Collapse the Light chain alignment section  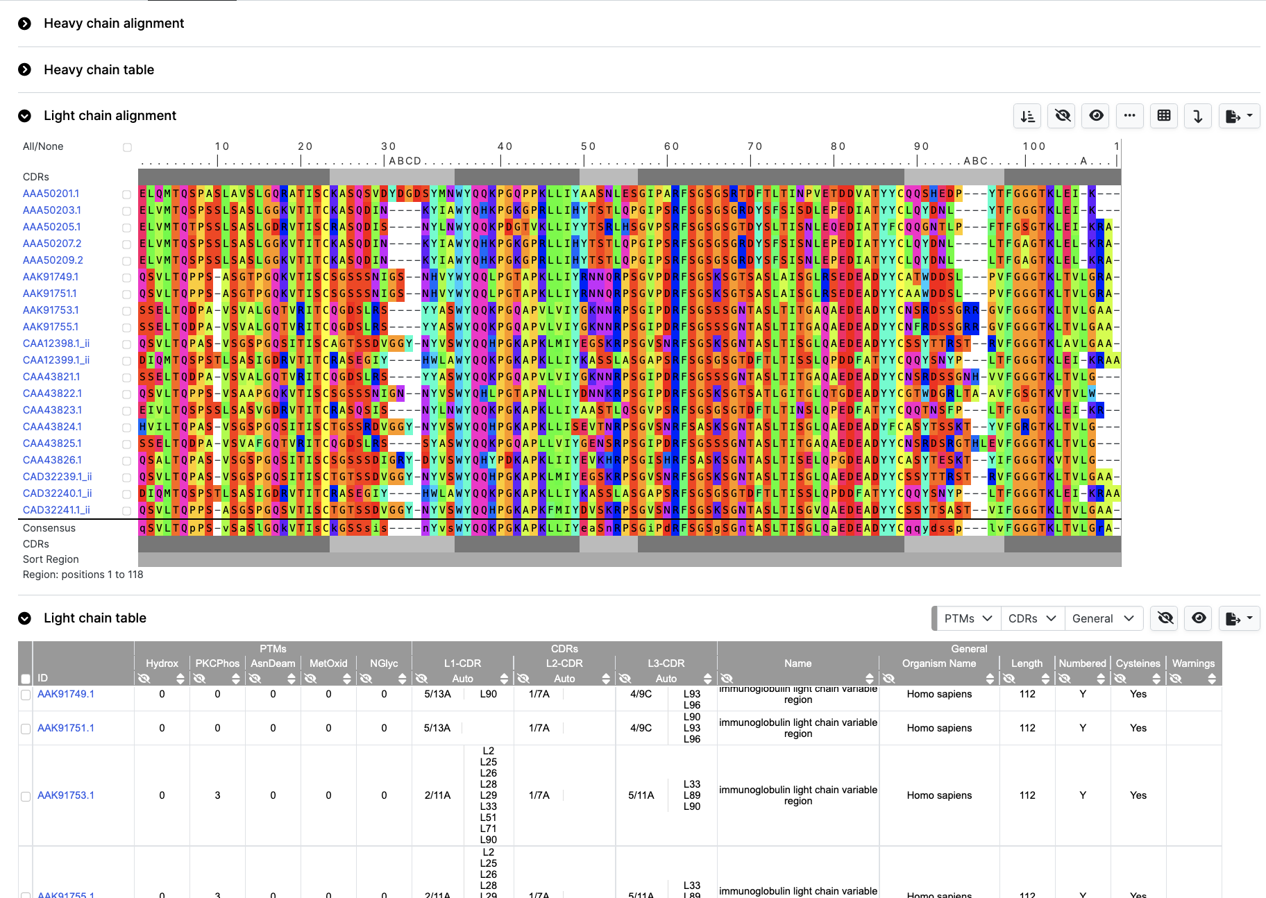pos(25,116)
